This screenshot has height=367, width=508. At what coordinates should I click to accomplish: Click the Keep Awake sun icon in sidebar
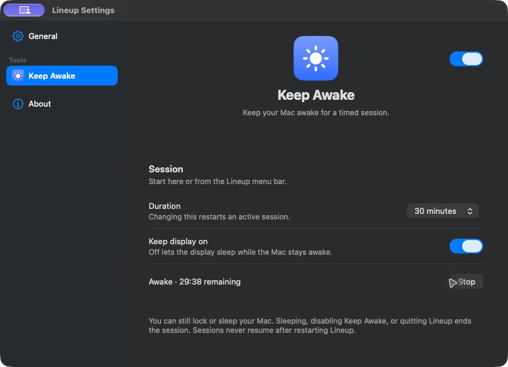18,76
